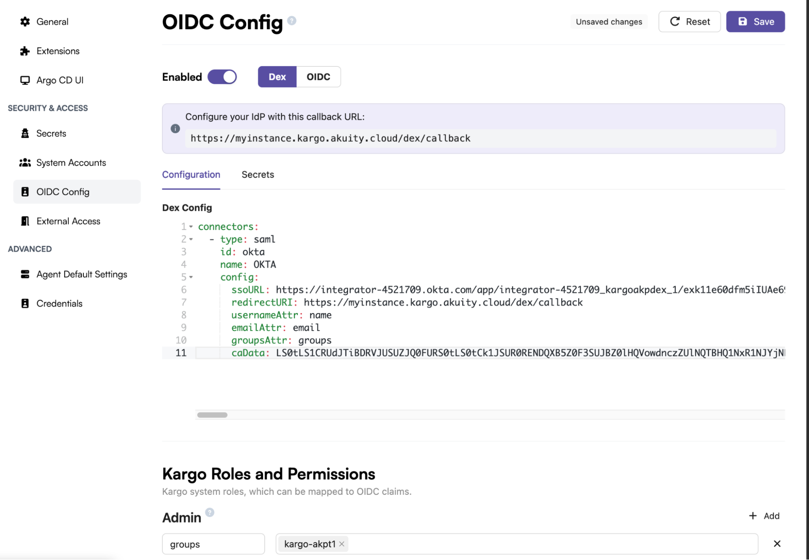Delete the Admin groups claim row
The image size is (809, 560).
tap(777, 543)
